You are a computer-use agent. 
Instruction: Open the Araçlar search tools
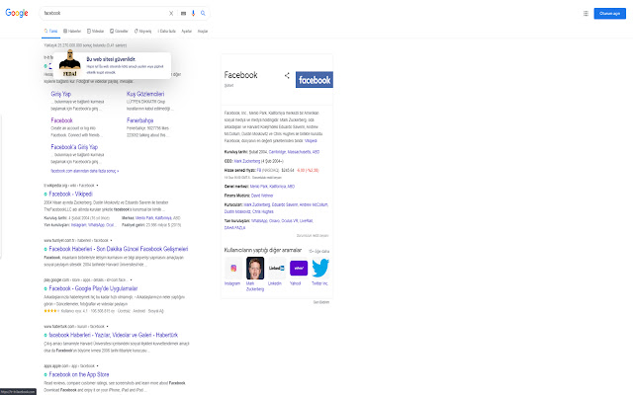203,31
